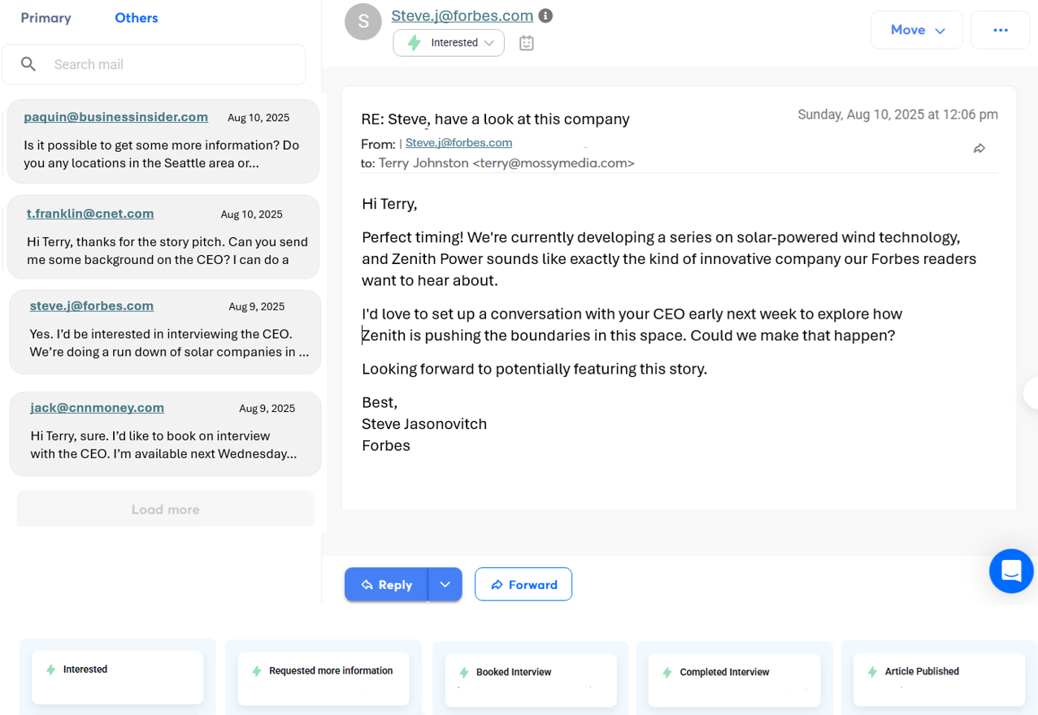This screenshot has width=1038, height=715.
Task: Click the share arrow icon in email header
Action: (x=979, y=149)
